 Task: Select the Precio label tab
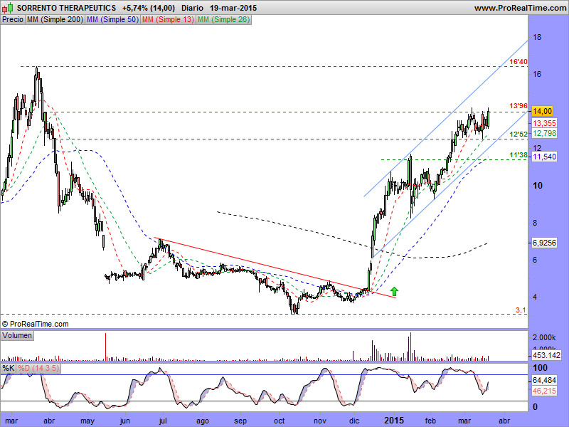pyautogui.click(x=13, y=20)
